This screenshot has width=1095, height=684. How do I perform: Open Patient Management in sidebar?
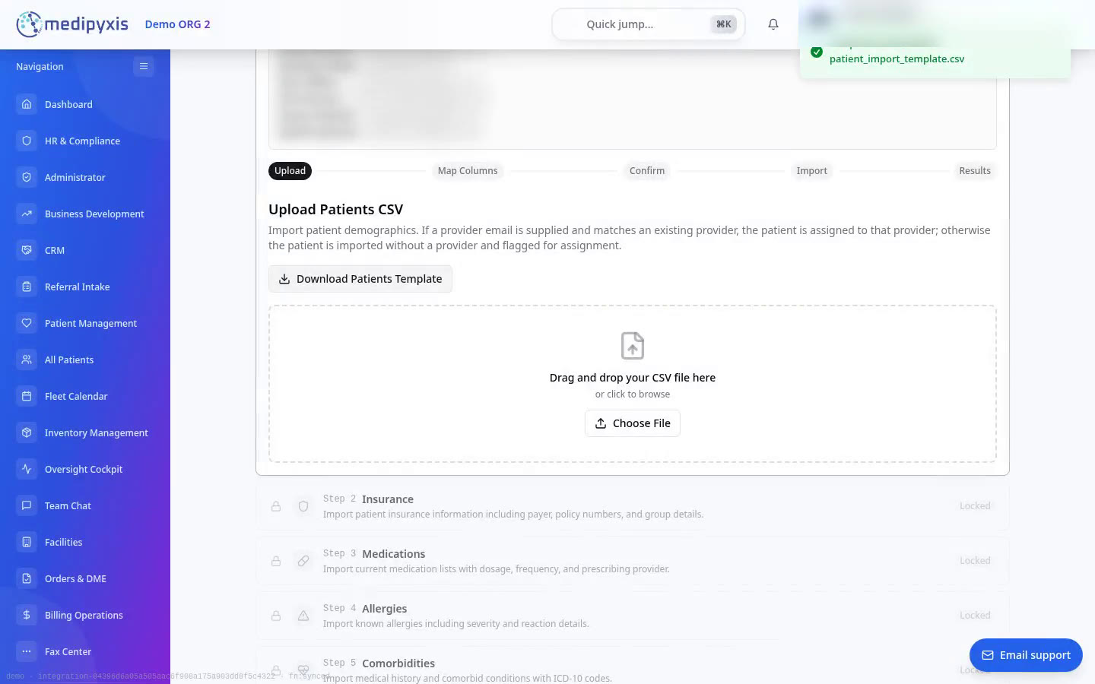click(x=85, y=323)
